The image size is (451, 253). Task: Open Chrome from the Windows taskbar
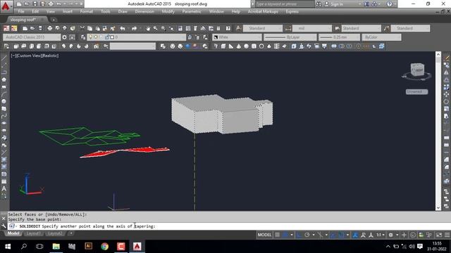pos(105,247)
